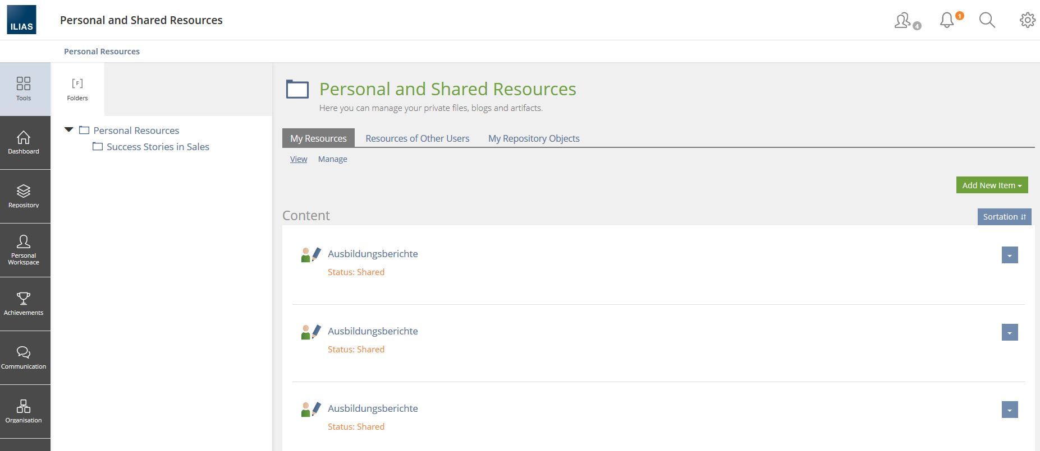Select the Folders tool icon
This screenshot has width=1040, height=451.
(77, 89)
